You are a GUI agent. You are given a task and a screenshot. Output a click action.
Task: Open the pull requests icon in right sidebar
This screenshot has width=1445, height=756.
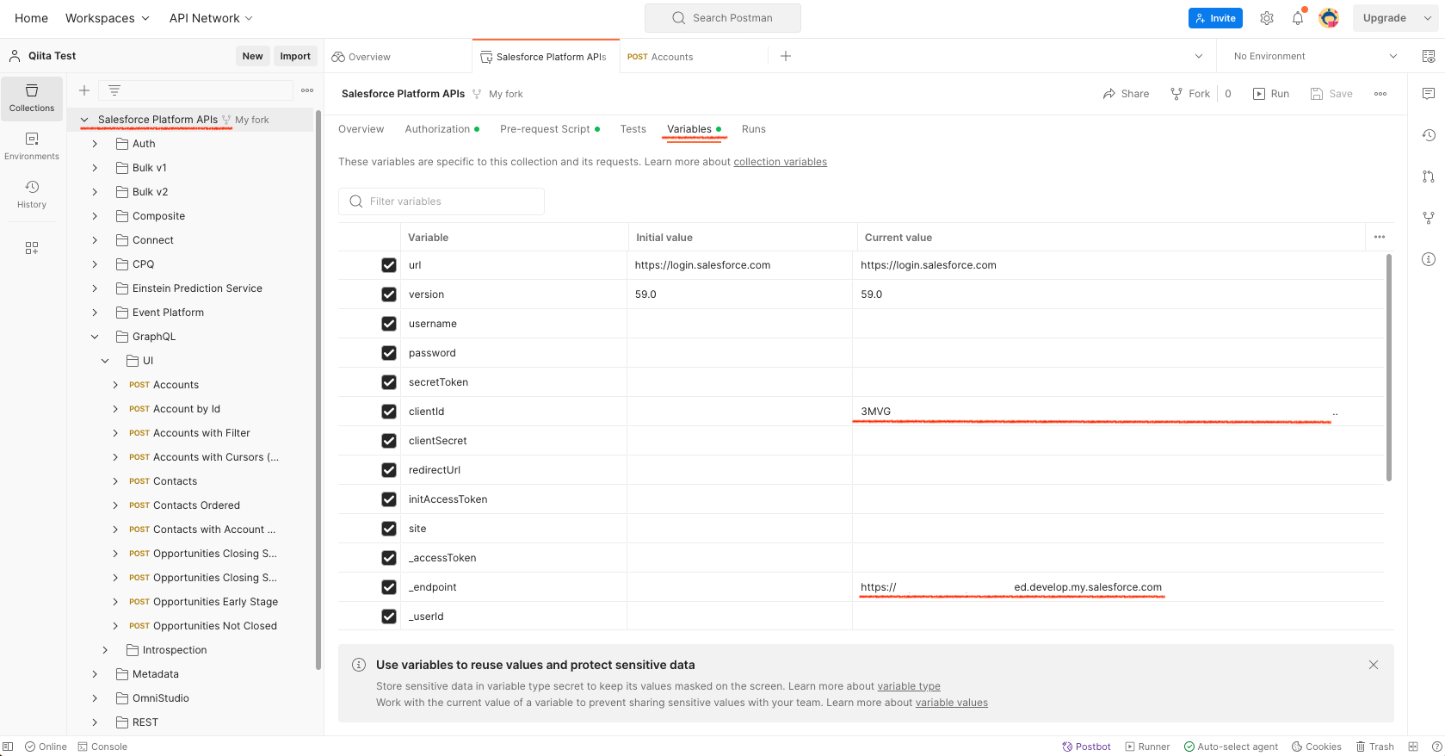click(1429, 177)
